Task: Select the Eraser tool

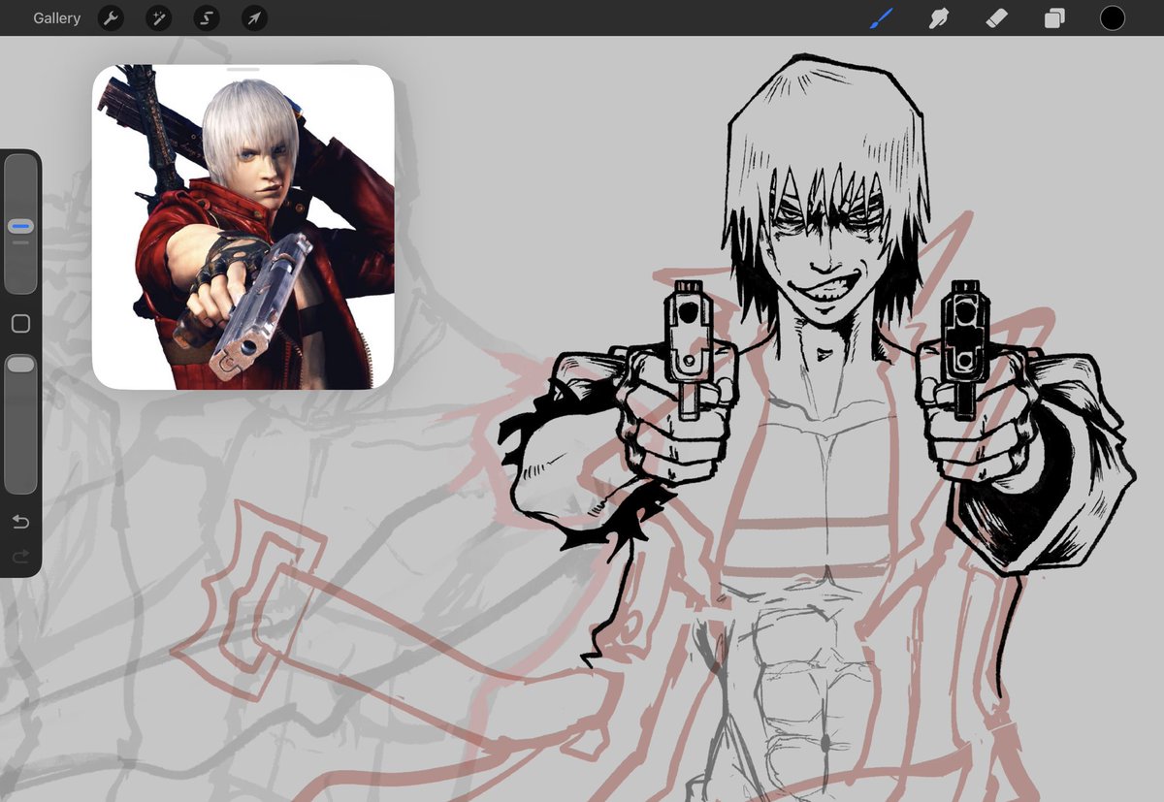Action: (x=997, y=17)
